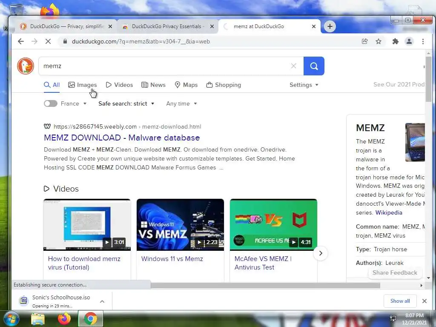Bookmark this page with the star icon
Image resolution: width=436 pixels, height=327 pixels.
[x=379, y=41]
